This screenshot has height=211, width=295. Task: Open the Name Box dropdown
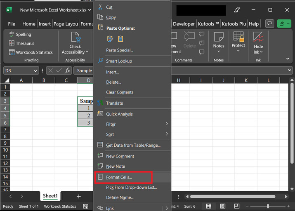[35, 71]
